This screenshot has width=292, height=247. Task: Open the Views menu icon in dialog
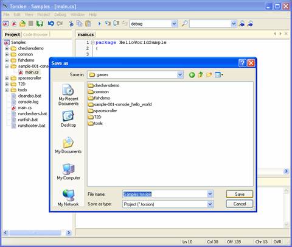pyautogui.click(x=219, y=75)
